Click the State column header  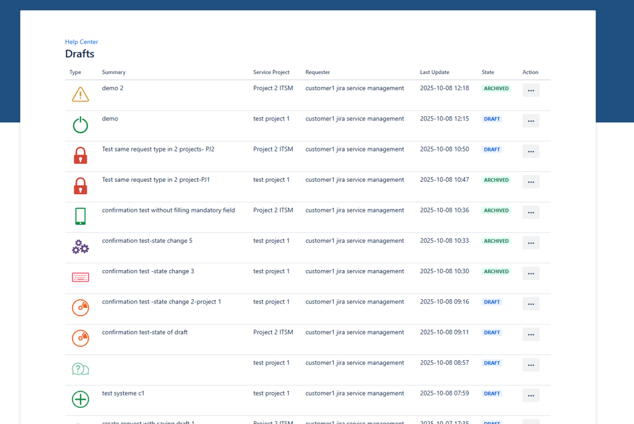click(x=487, y=72)
